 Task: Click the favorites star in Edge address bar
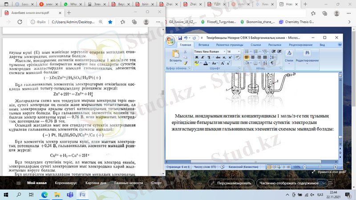[x=110, y=21]
